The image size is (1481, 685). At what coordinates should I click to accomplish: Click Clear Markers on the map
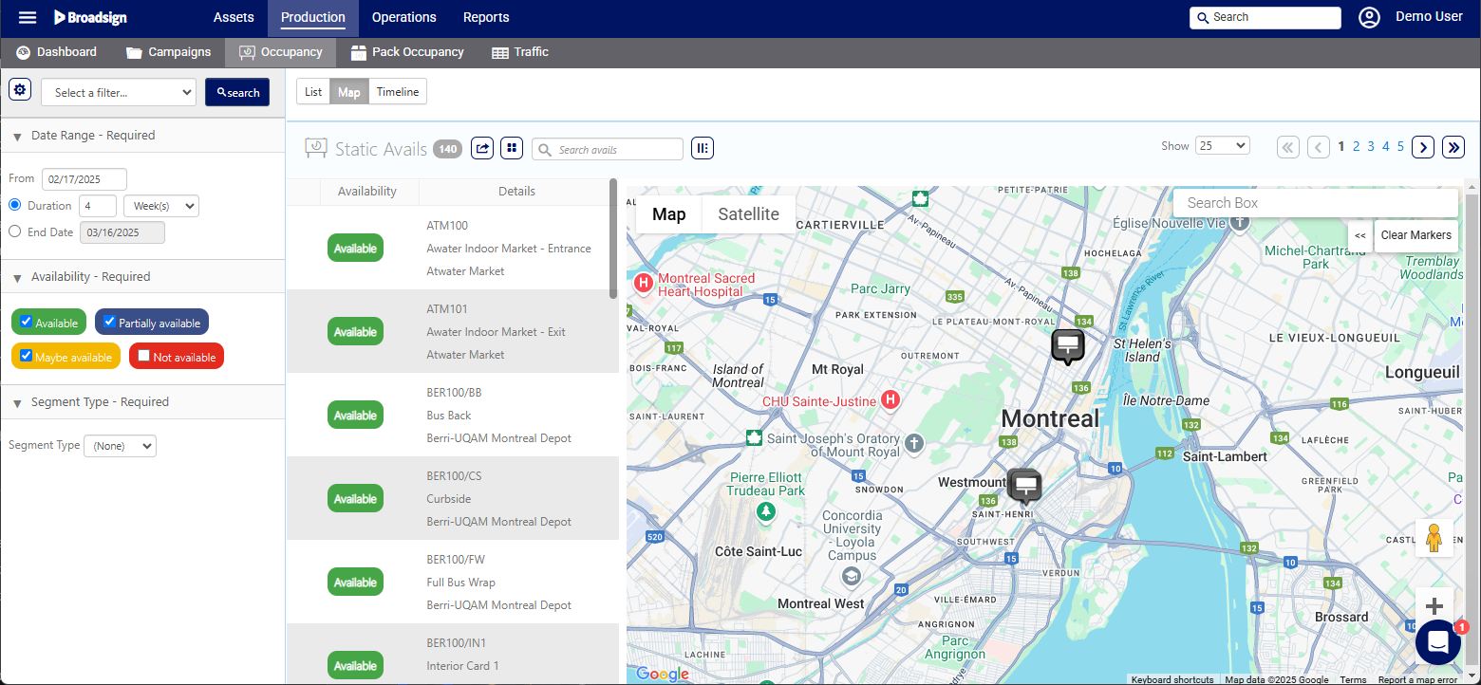coord(1415,235)
